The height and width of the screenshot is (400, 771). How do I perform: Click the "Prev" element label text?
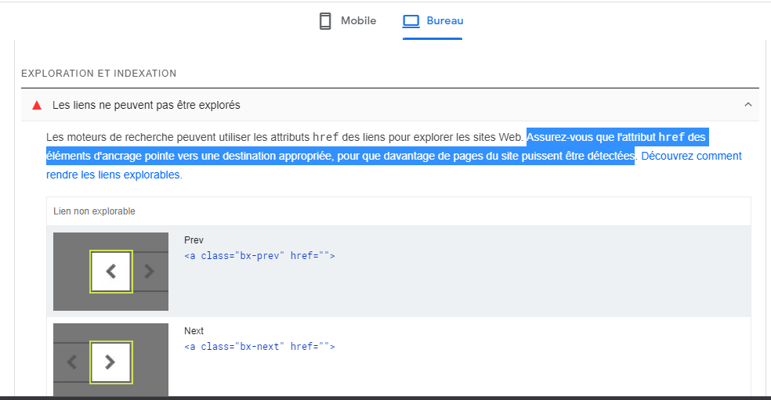point(194,240)
